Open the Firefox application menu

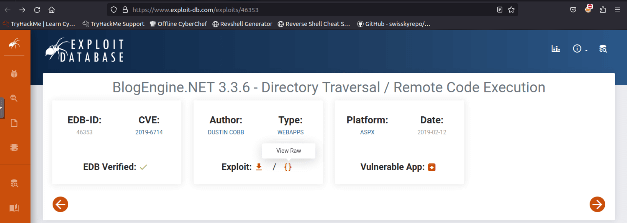(x=617, y=10)
